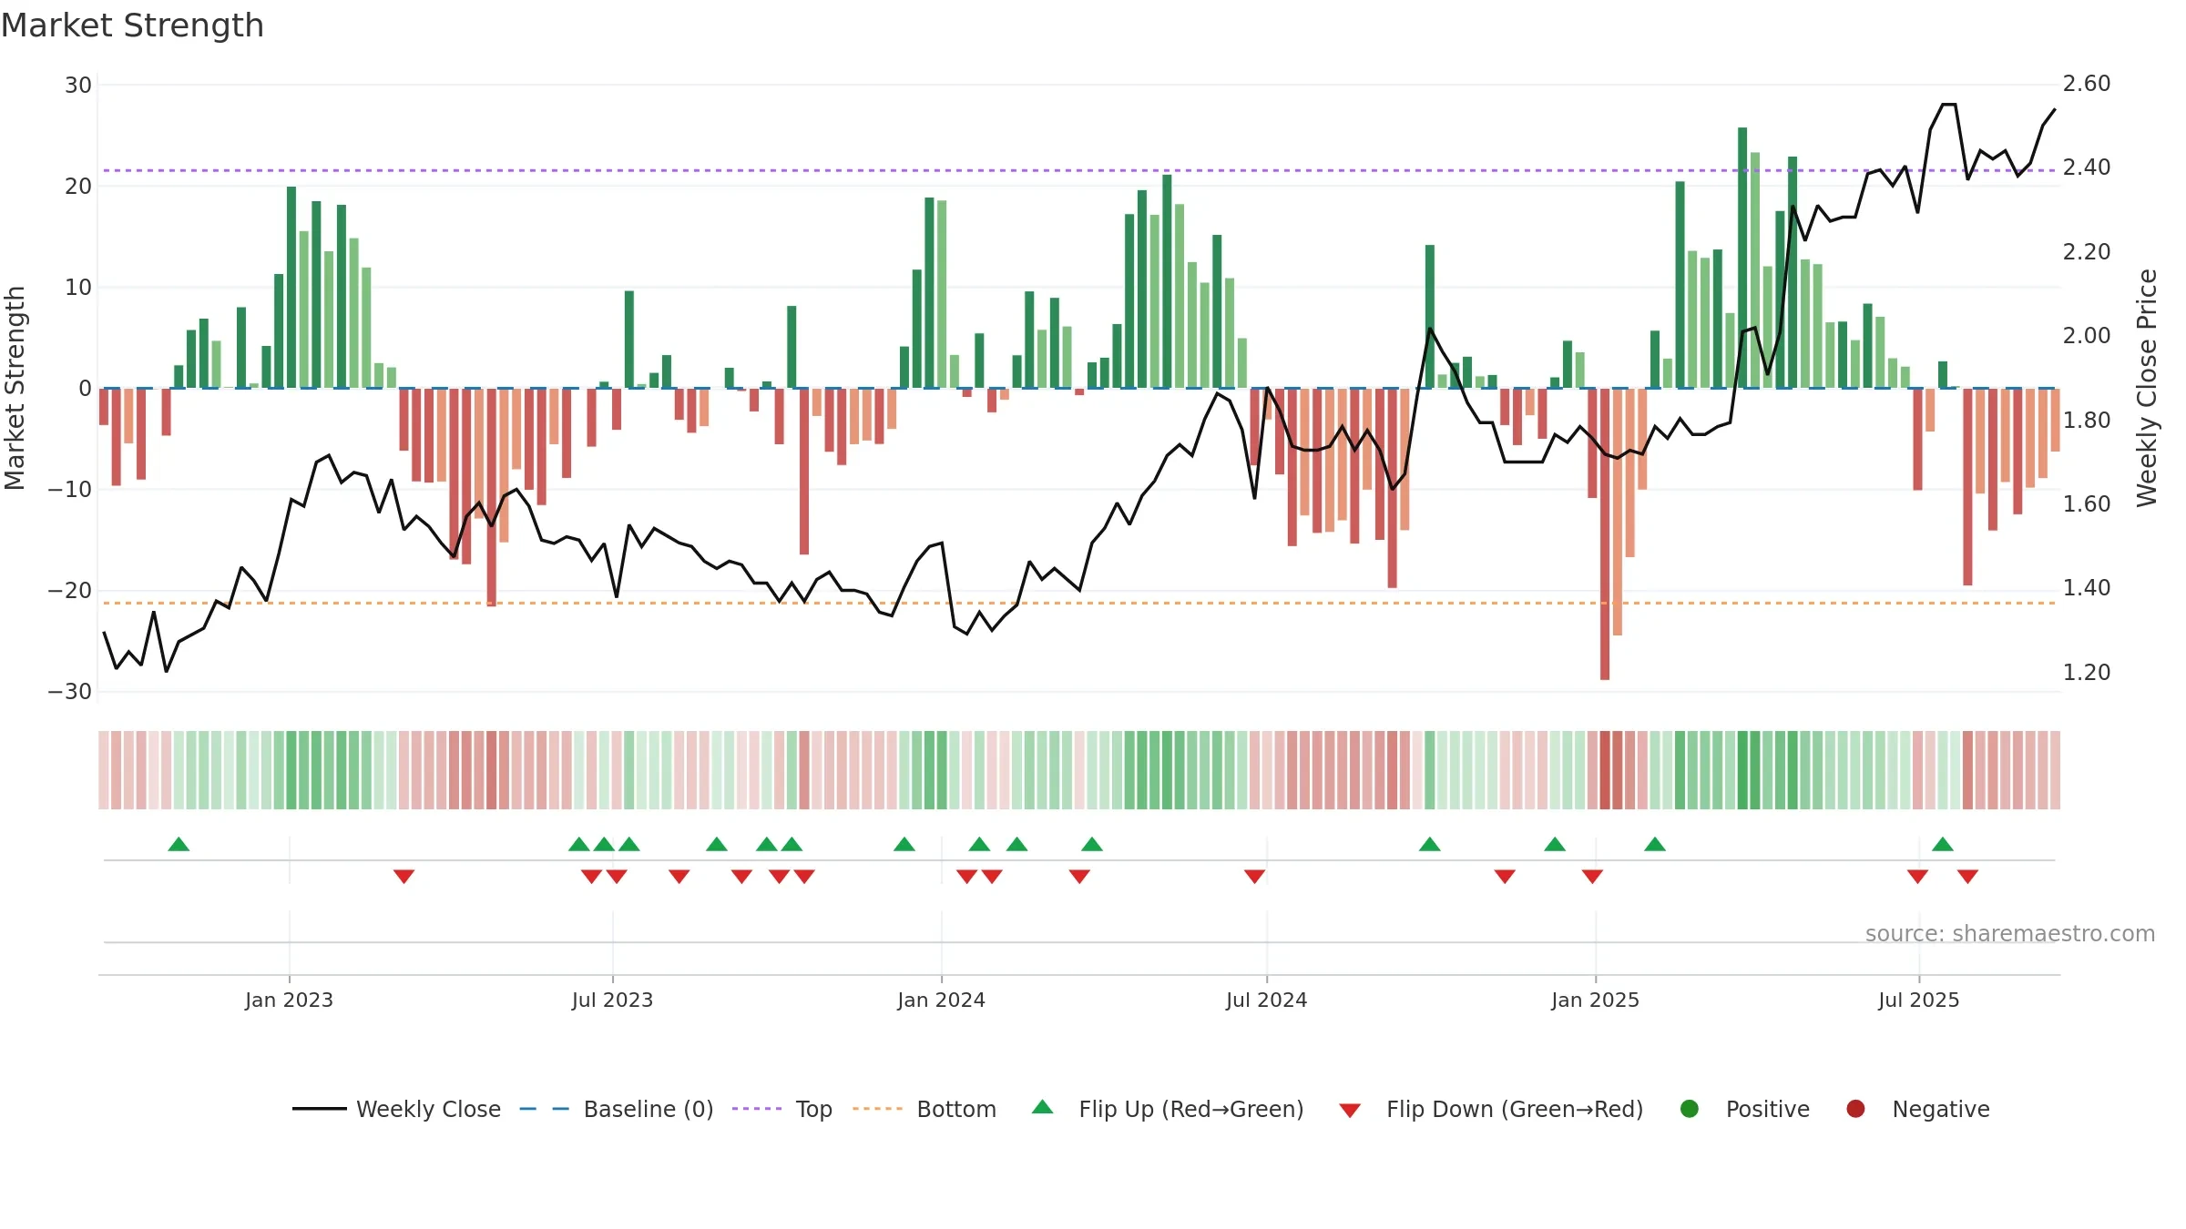The height and width of the screenshot is (1229, 2186).
Task: Click the right axis tick value "2.00"
Action: [x=2087, y=336]
